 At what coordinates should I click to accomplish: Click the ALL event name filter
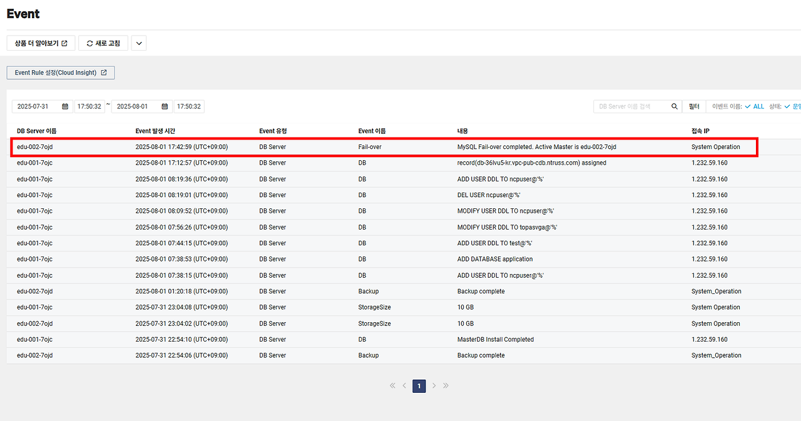pos(755,106)
